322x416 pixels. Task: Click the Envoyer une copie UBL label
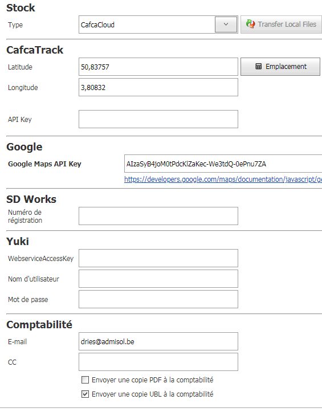point(153,394)
